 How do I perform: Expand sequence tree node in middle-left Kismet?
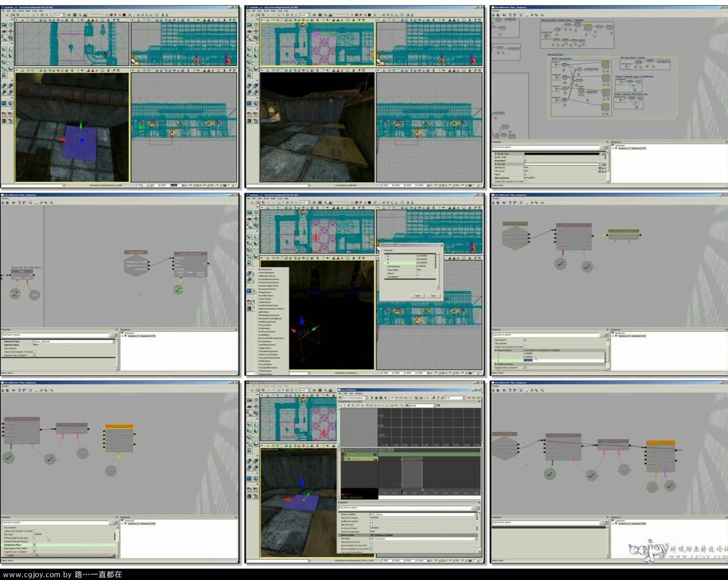tap(122, 336)
